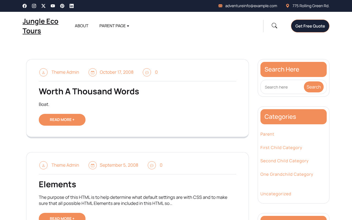Open the Uncategorized category

(x=276, y=194)
